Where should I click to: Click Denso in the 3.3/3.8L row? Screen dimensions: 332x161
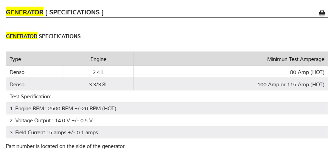[x=17, y=84]
